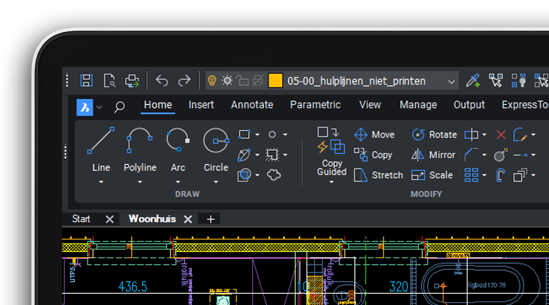Viewport: 549px width, 305px height.
Task: Activate the Circle tool
Action: [216, 142]
